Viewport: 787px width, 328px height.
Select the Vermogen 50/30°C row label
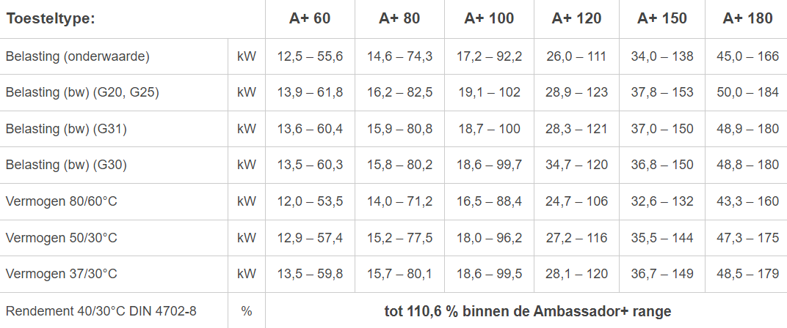62,238
